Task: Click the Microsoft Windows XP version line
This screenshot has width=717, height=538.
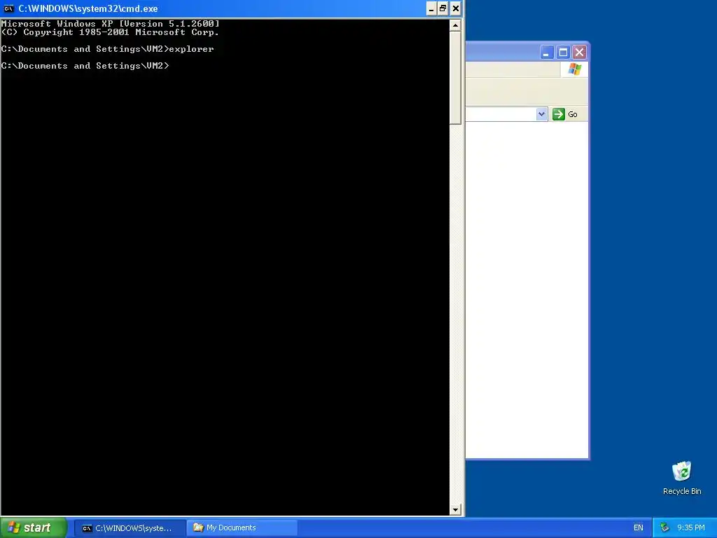Action: [110, 24]
